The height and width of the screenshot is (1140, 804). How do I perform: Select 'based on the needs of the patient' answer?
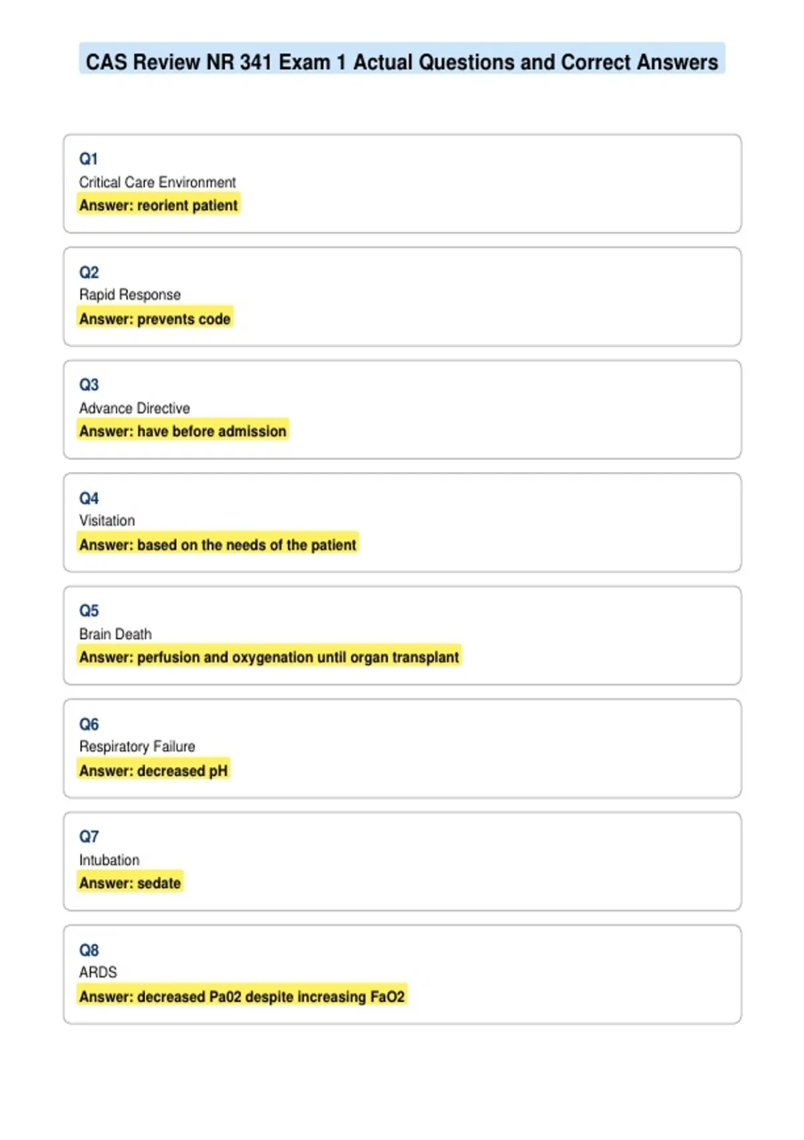pyautogui.click(x=218, y=545)
